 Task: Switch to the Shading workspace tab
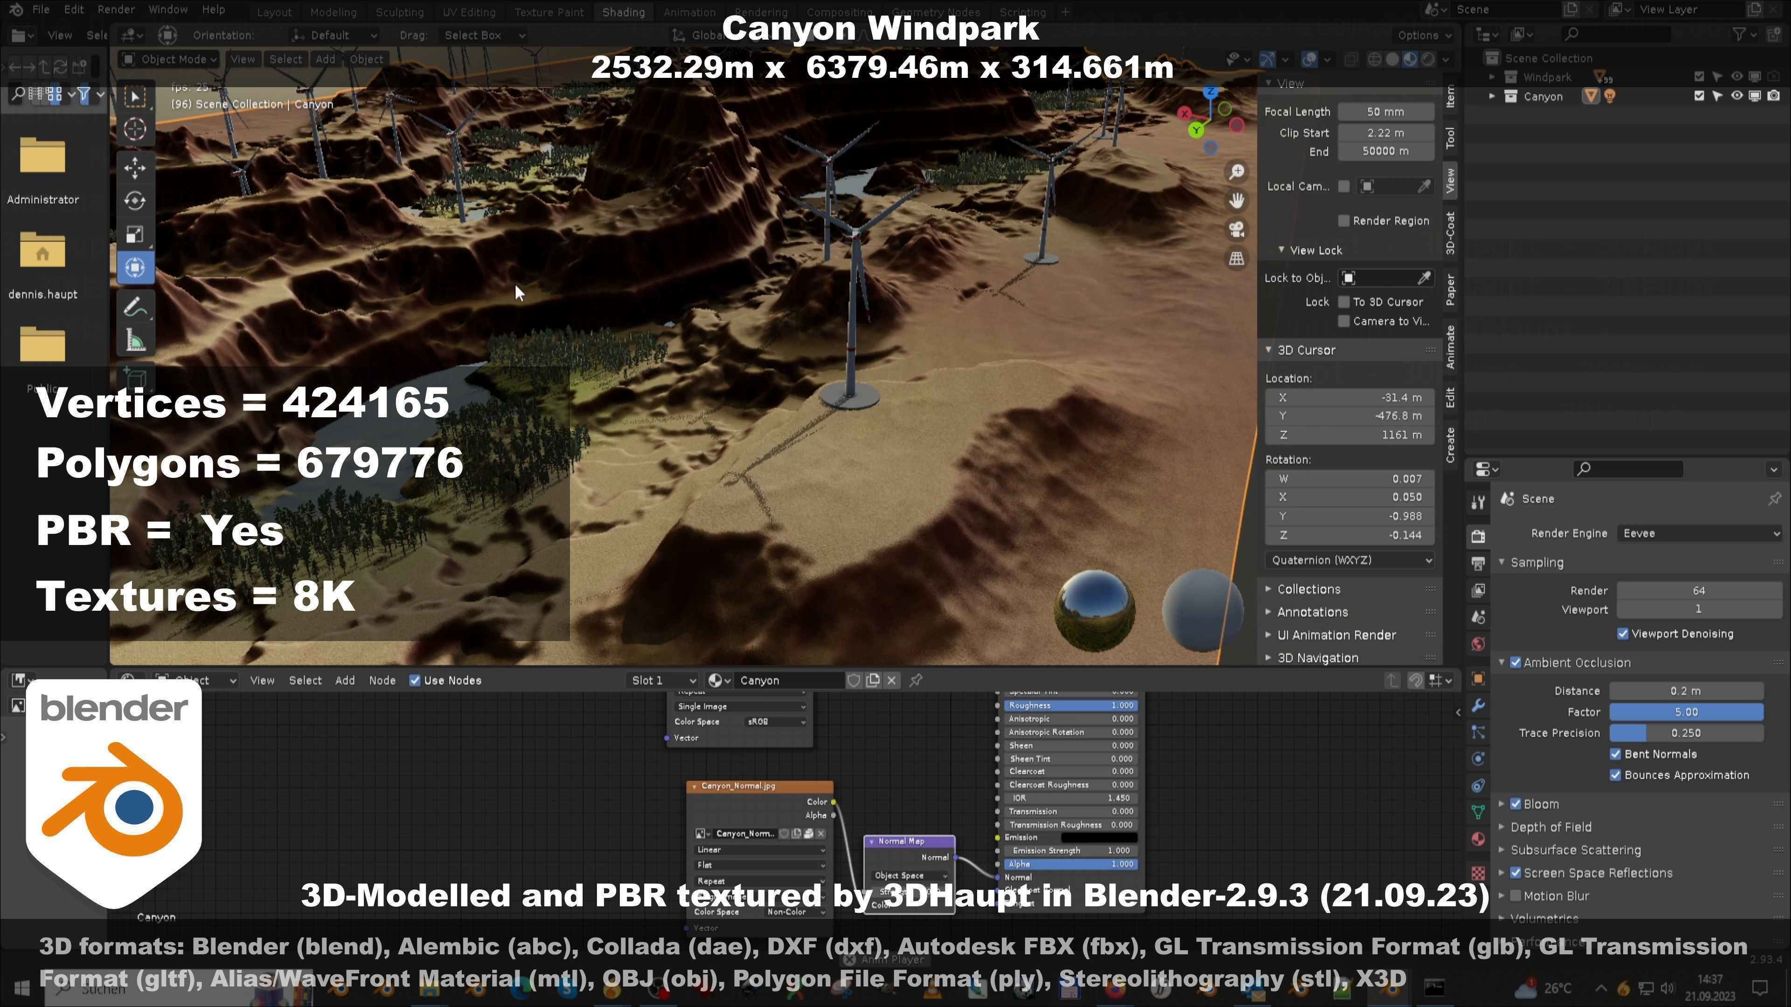623,12
